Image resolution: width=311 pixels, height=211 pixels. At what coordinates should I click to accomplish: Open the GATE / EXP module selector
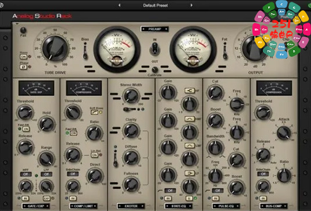point(36,206)
